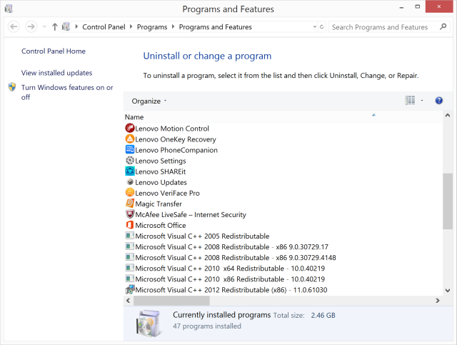
Task: Go forward with the Forward arrow
Action: coord(31,27)
